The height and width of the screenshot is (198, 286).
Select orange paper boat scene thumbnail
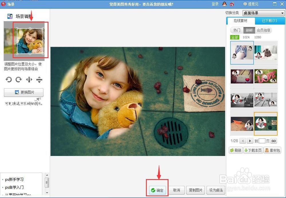(x=242, y=124)
